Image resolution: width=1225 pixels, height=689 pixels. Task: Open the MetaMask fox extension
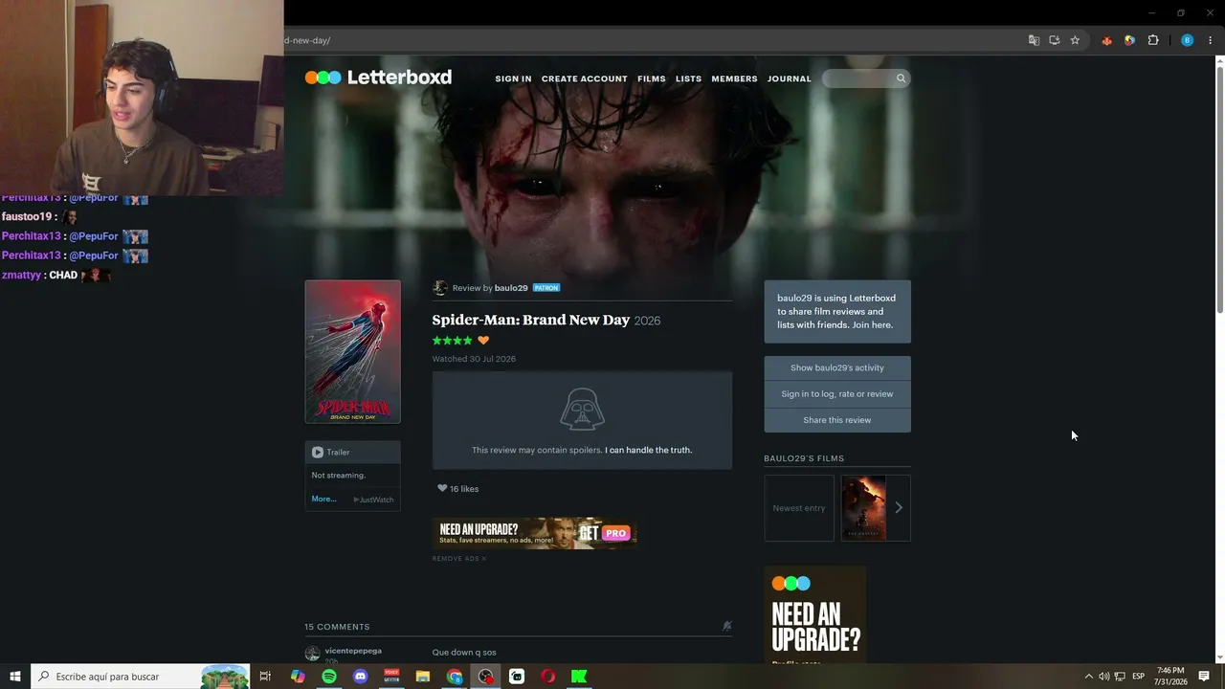(1107, 40)
